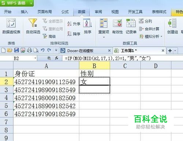
Task: Click into the formula bar
Action: (123, 58)
